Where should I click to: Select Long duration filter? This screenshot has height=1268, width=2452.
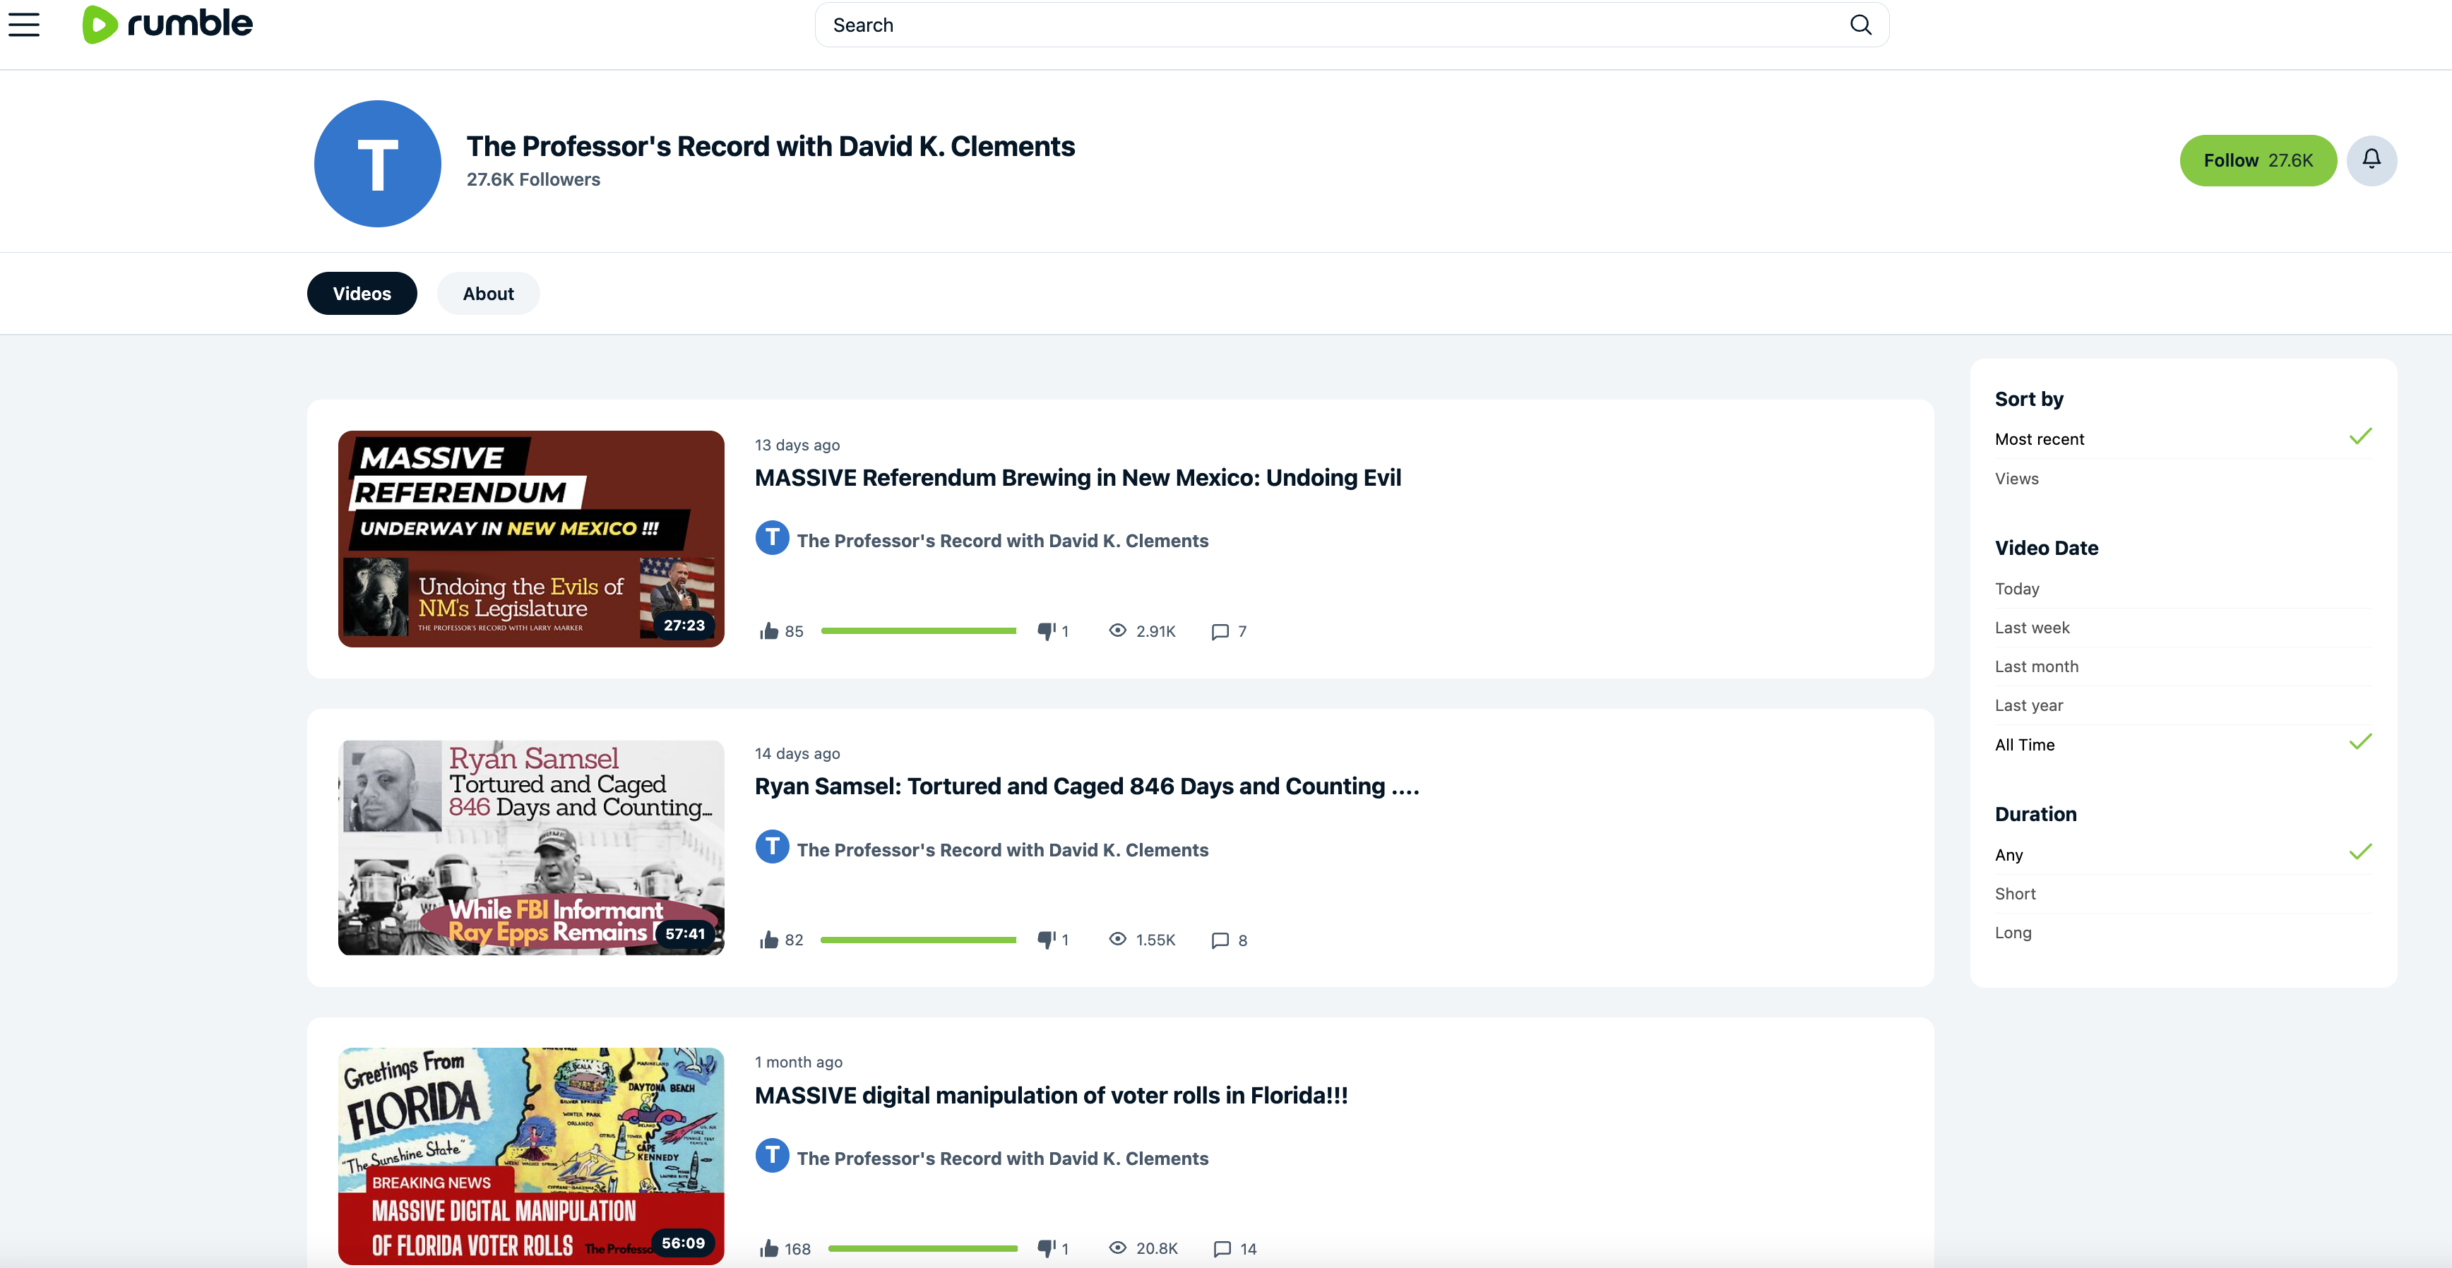[x=2012, y=933]
